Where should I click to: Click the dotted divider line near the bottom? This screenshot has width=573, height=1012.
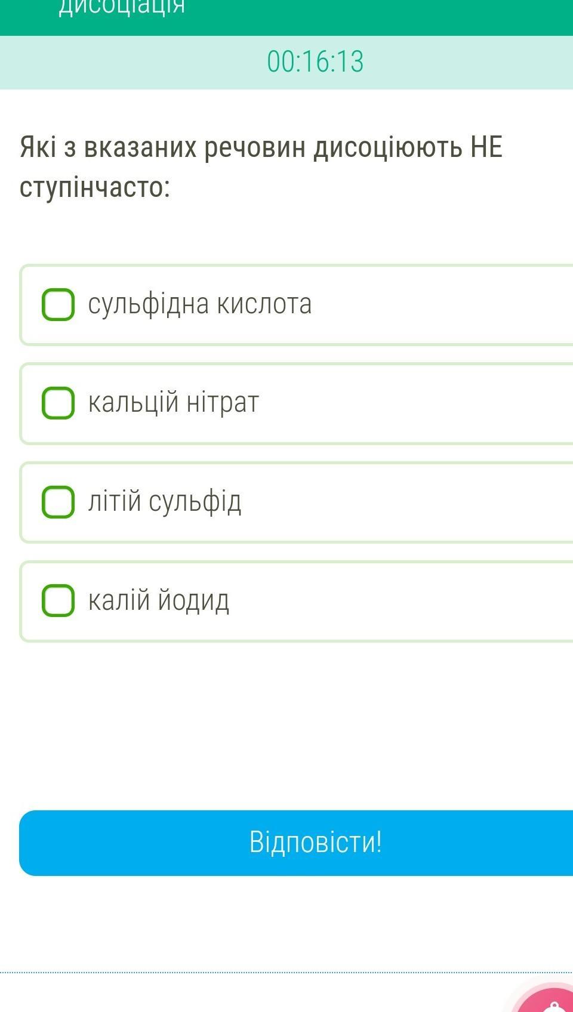(239, 973)
